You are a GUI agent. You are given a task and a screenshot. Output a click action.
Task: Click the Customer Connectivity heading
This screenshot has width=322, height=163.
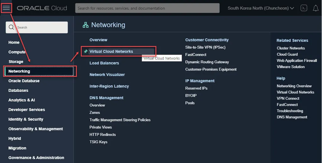pos(207,40)
